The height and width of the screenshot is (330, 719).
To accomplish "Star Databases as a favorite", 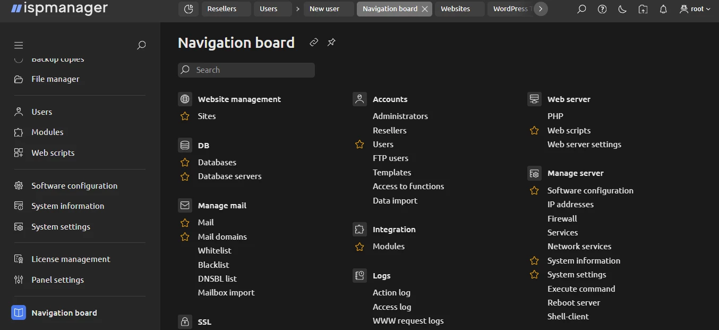I will pyautogui.click(x=185, y=162).
